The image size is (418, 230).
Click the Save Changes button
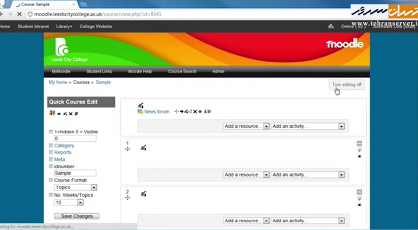click(x=77, y=216)
